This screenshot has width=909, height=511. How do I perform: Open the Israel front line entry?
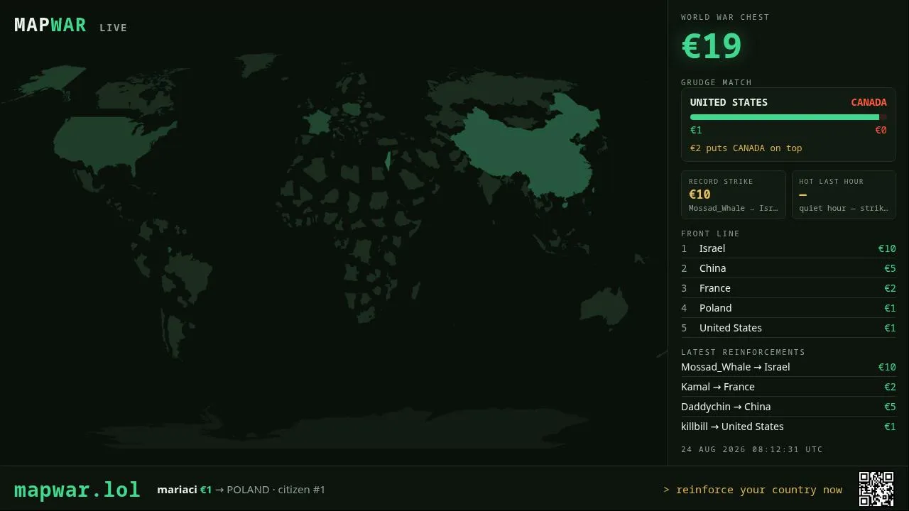[x=788, y=248]
